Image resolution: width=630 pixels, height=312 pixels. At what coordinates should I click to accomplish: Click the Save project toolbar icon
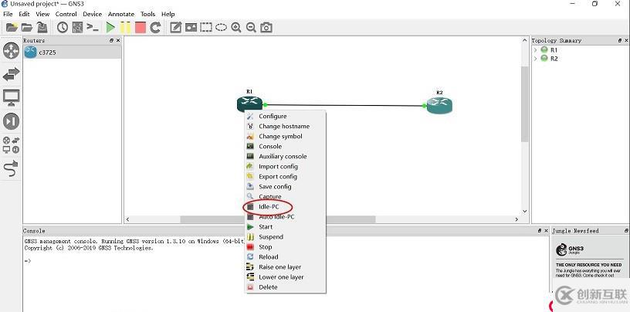tap(42, 27)
